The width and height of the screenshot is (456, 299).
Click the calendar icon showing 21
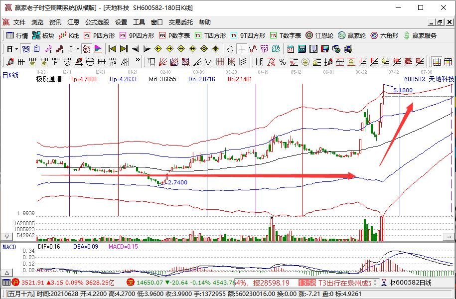pyautogui.click(x=290, y=49)
